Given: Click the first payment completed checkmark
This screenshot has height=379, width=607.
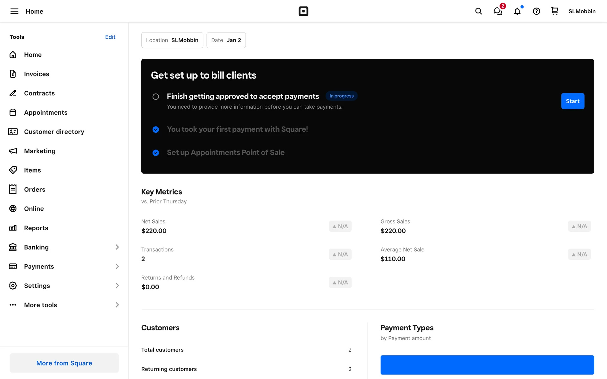Looking at the screenshot, I should point(156,129).
